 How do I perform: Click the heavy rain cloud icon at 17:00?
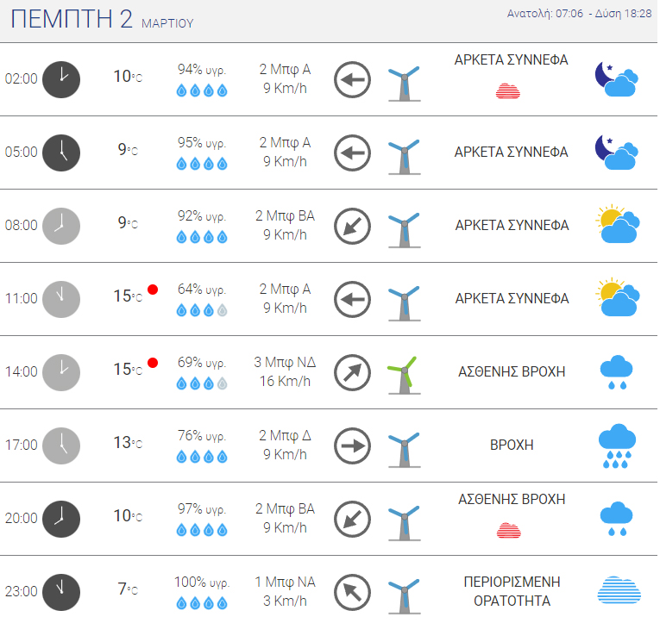[x=617, y=446]
